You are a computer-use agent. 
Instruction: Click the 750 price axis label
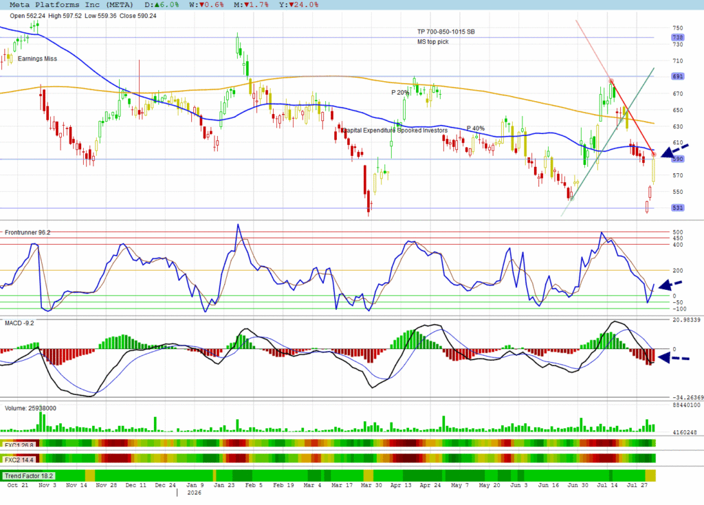(x=677, y=28)
